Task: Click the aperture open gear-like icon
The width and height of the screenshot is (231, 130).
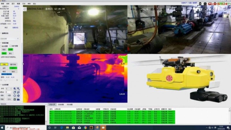Action: pos(18,96)
